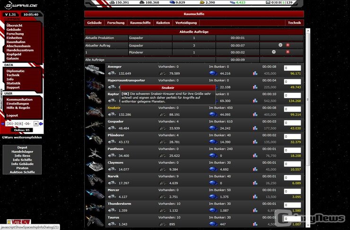Click the scrollbar down arrow

click(x=308, y=225)
